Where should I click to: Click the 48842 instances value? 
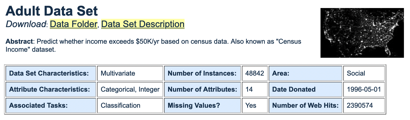255,73
